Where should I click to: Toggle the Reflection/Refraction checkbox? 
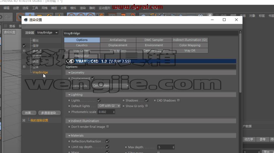[107, 141]
